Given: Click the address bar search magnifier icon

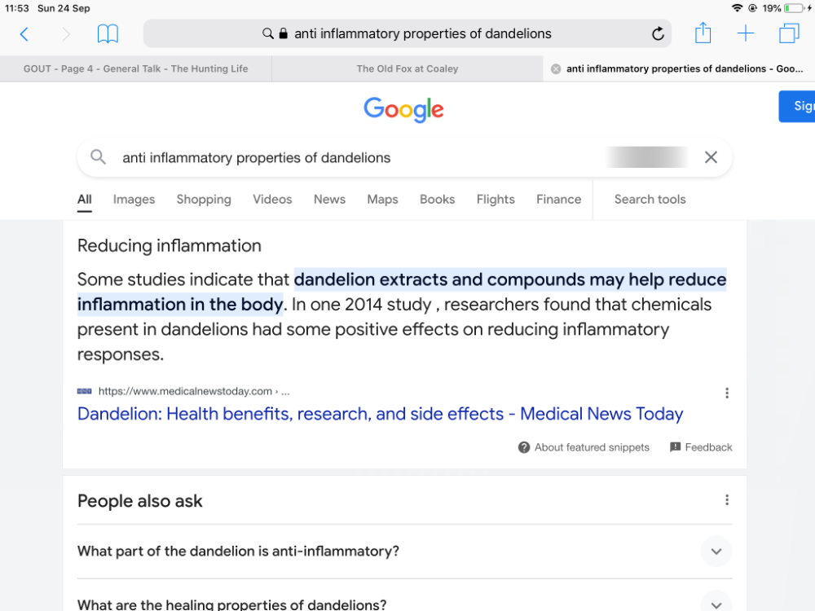Looking at the screenshot, I should coord(267,33).
